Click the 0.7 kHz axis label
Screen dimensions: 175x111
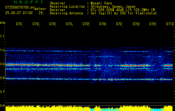3,92
